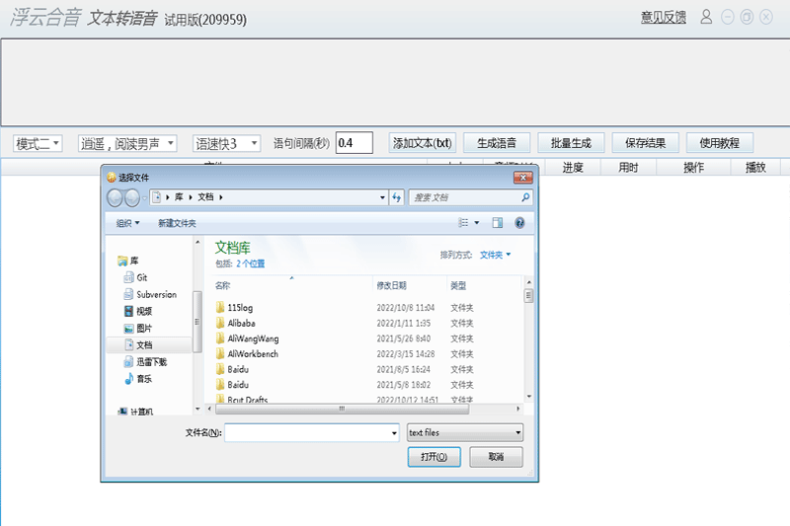Expand the address bar history dropdown
Viewport: 790px width, 526px height.
pos(382,197)
